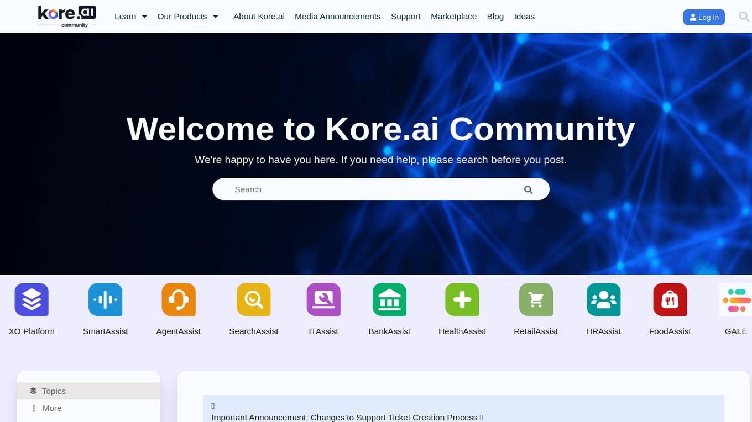Image resolution: width=752 pixels, height=422 pixels.
Task: Click the Topics layers icon in sidebar
Action: click(33, 391)
